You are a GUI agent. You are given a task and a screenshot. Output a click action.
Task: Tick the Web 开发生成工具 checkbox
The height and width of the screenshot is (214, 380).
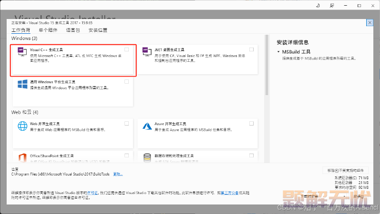click(x=126, y=124)
